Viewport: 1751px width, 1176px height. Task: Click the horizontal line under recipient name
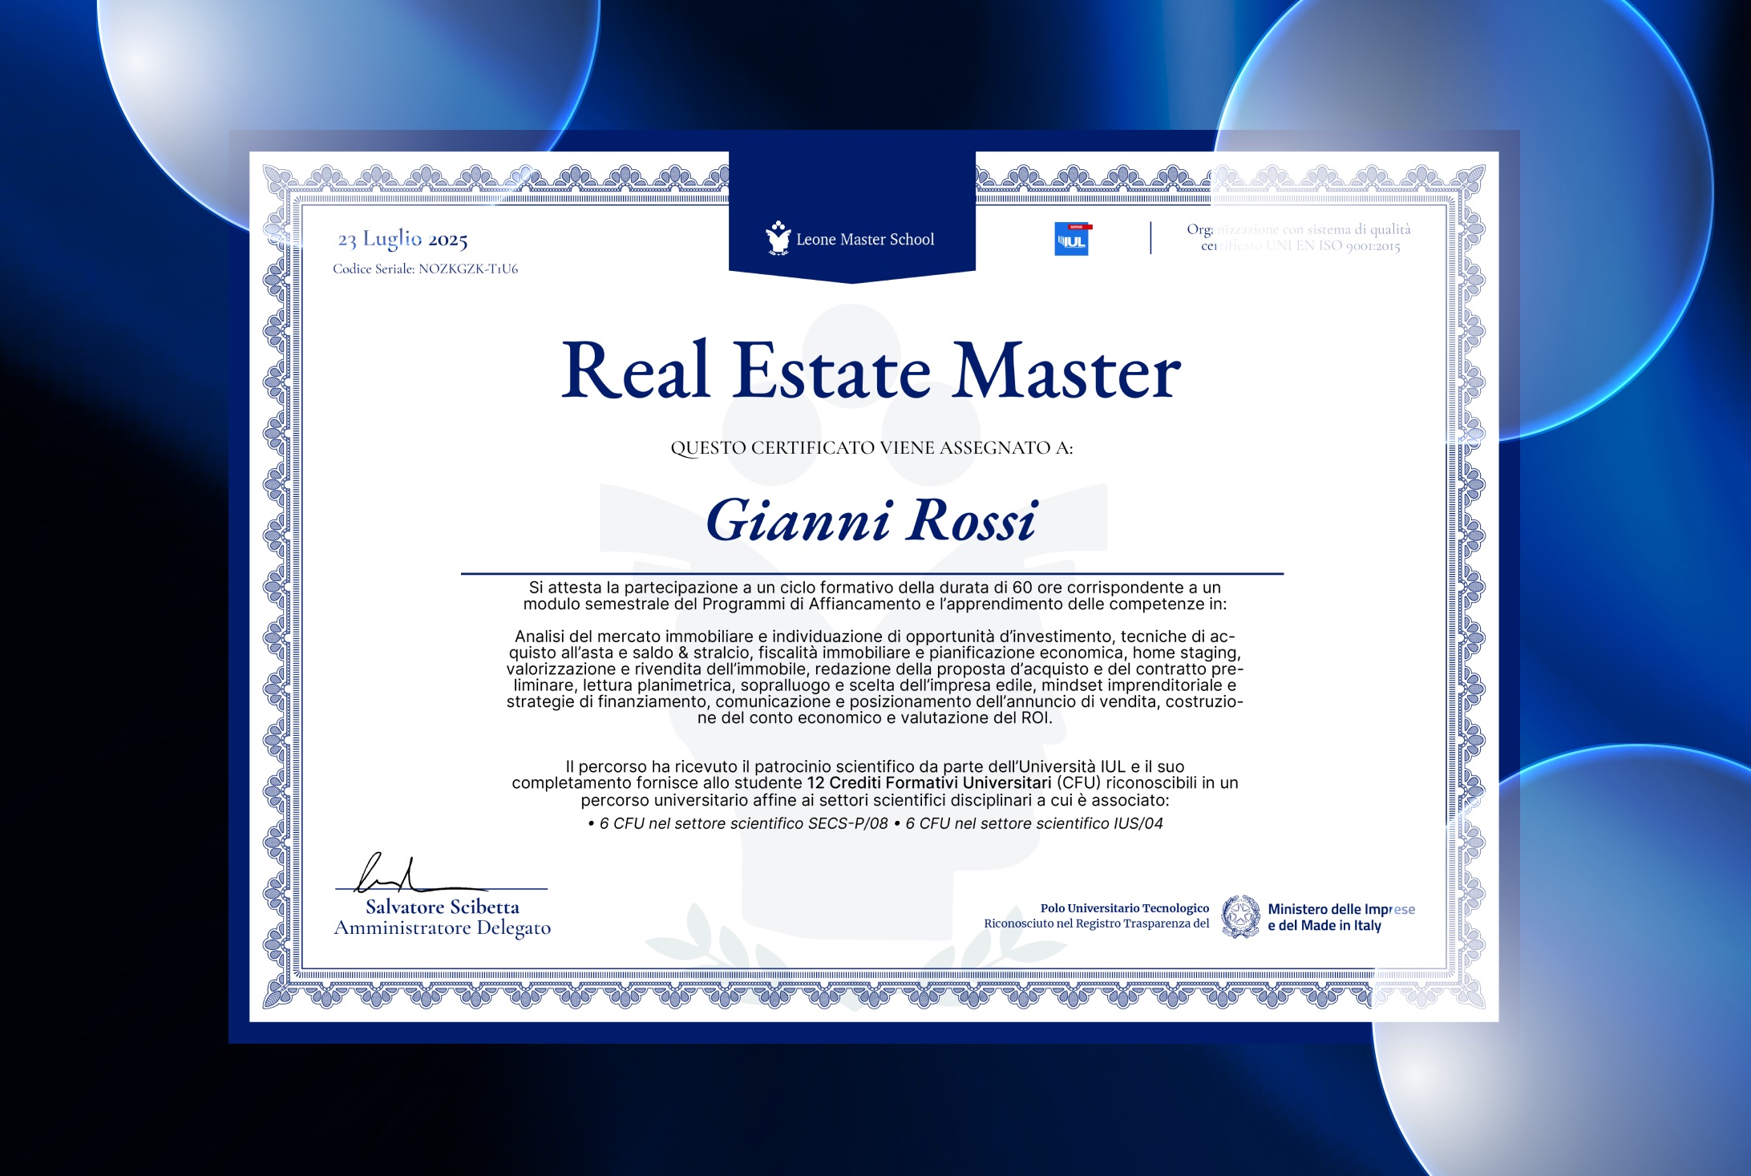pos(871,574)
